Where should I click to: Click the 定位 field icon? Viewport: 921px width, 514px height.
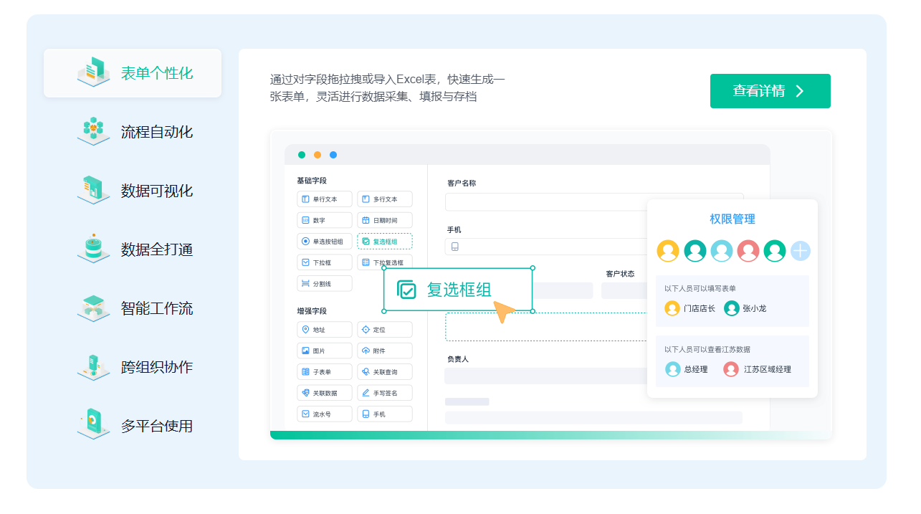(385, 329)
